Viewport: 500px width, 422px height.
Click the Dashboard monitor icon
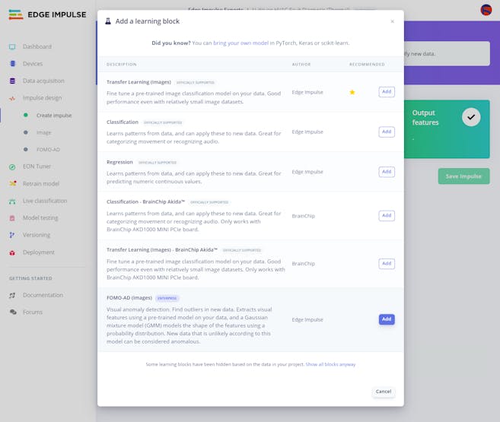12,47
